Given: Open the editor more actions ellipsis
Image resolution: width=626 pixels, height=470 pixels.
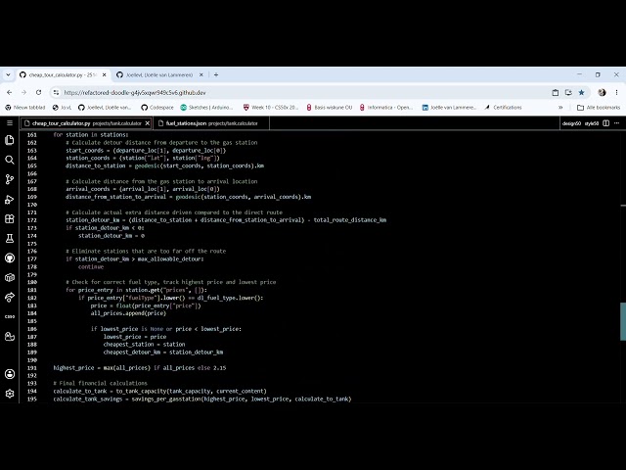Looking at the screenshot, I should pos(617,123).
